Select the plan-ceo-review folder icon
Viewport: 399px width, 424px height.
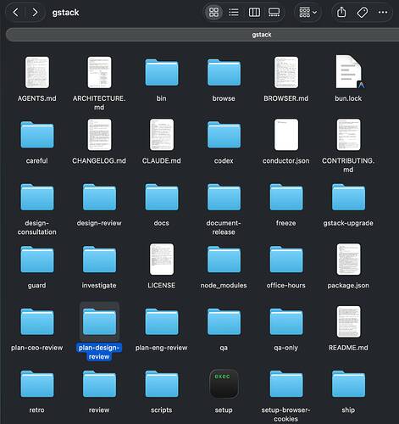tap(37, 321)
